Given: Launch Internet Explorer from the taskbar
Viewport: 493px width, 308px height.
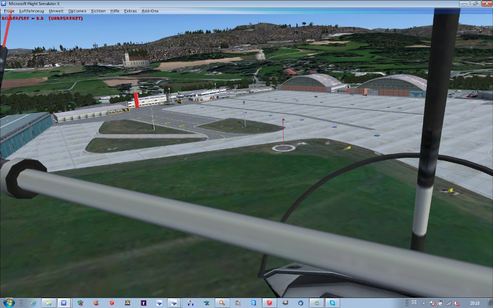Looking at the screenshot, I should coord(33,303).
